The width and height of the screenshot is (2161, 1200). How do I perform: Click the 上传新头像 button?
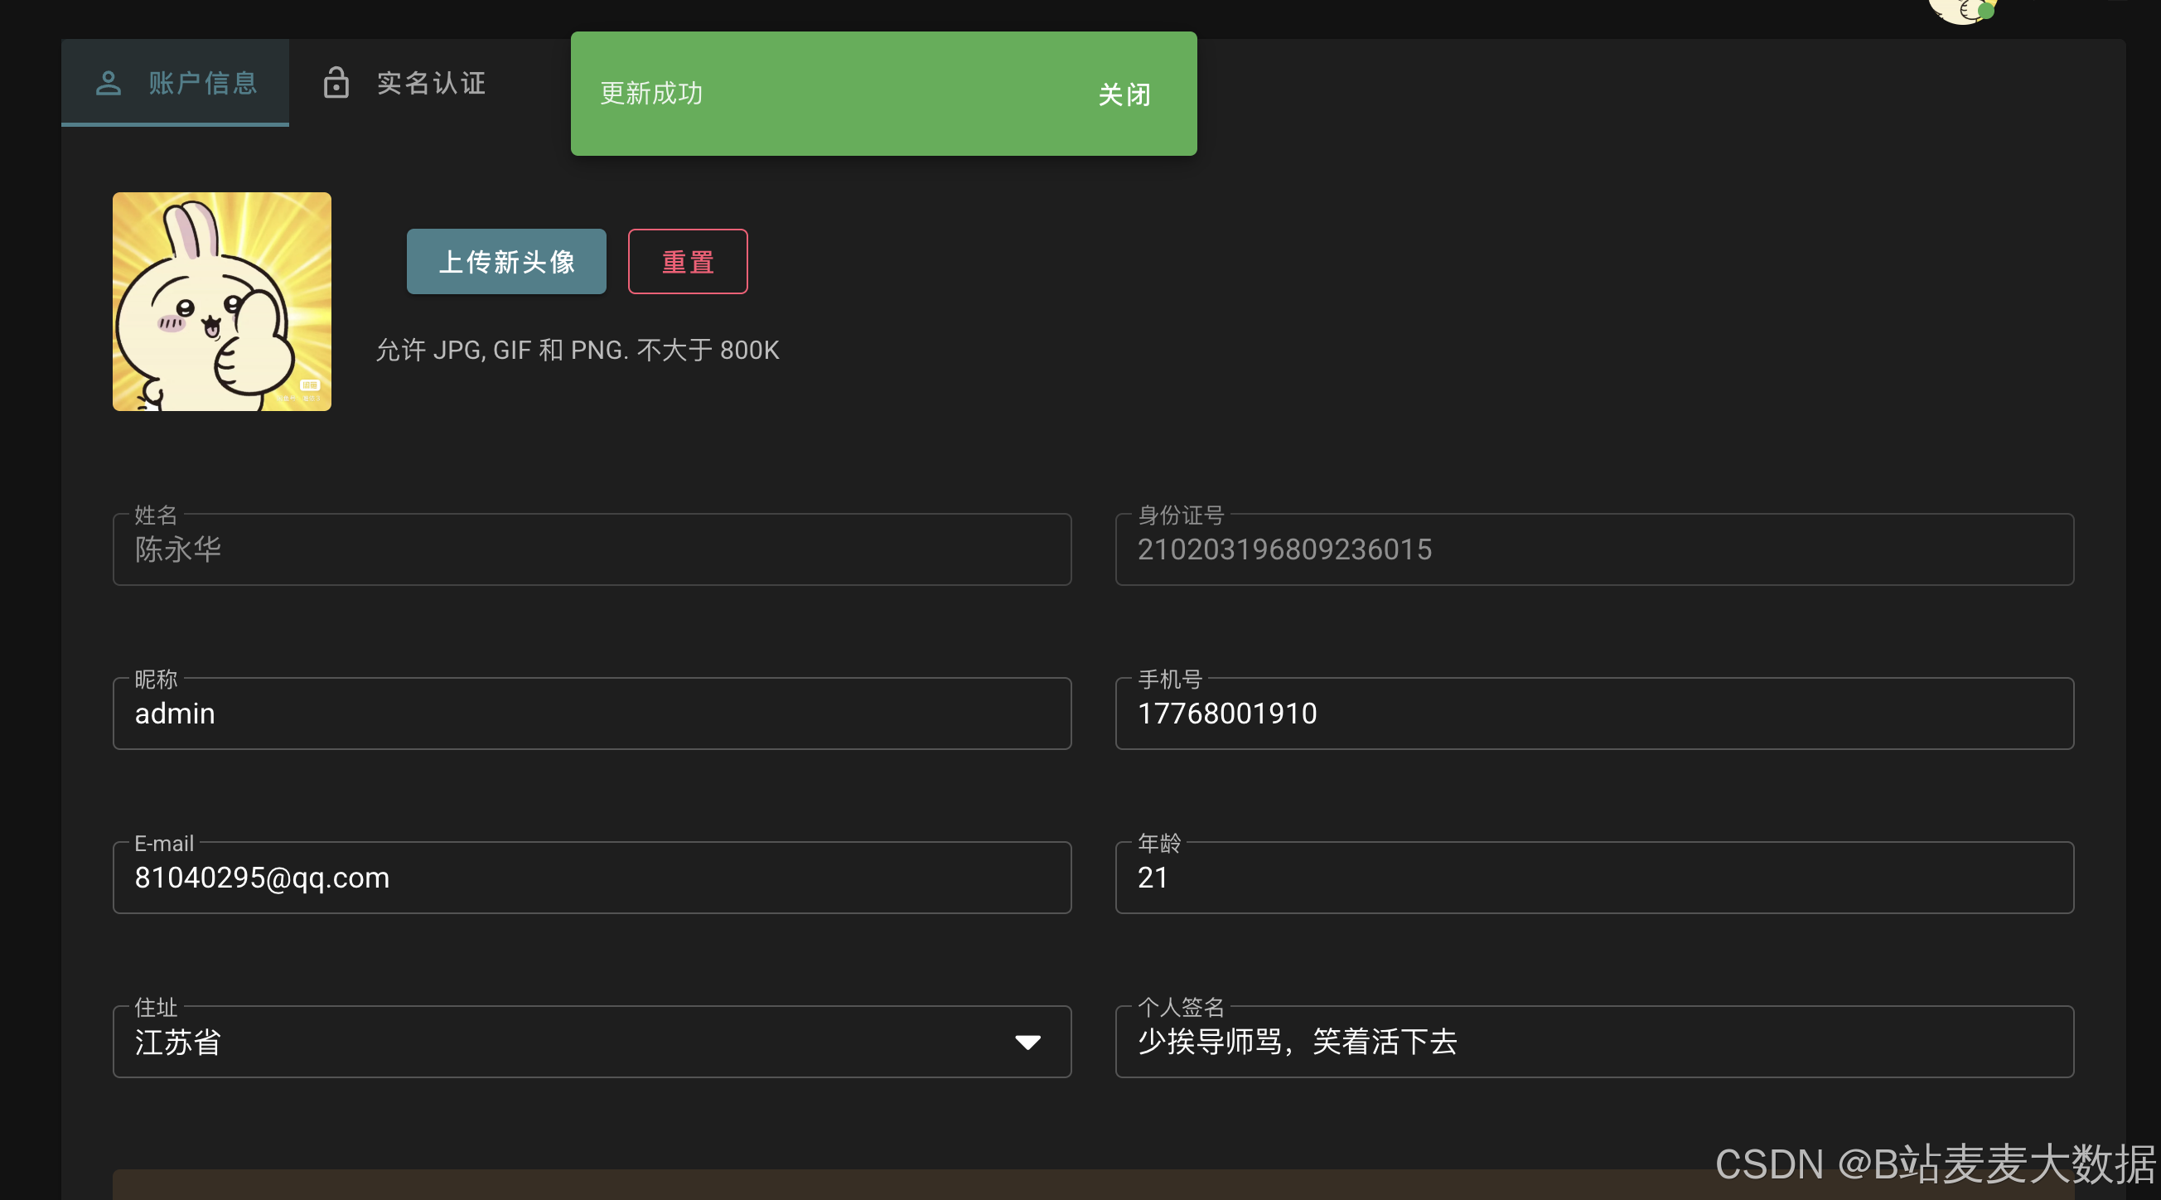pyautogui.click(x=505, y=262)
